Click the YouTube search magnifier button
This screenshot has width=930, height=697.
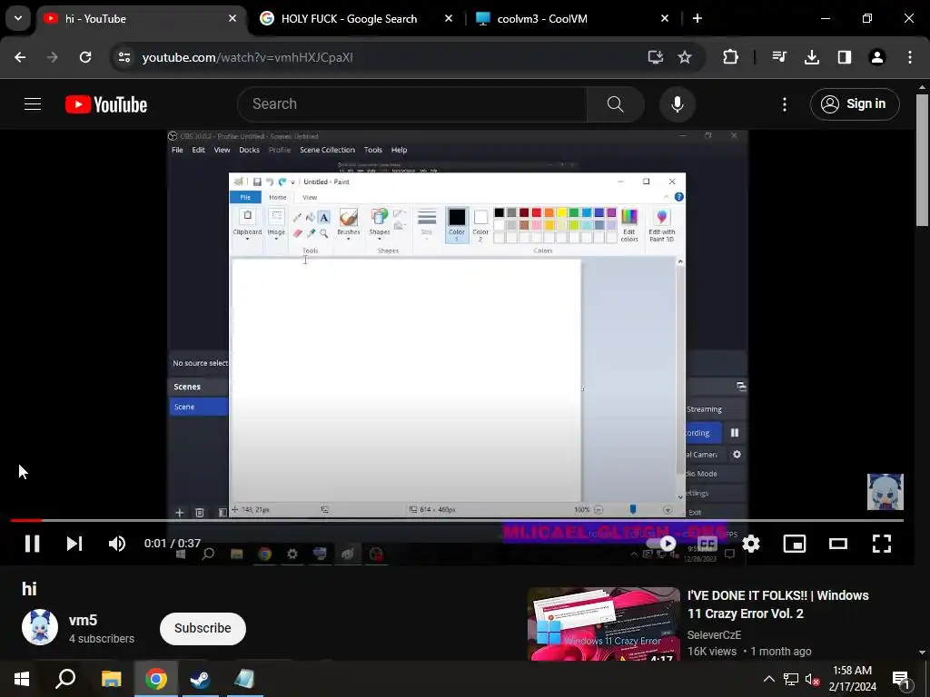coord(616,104)
